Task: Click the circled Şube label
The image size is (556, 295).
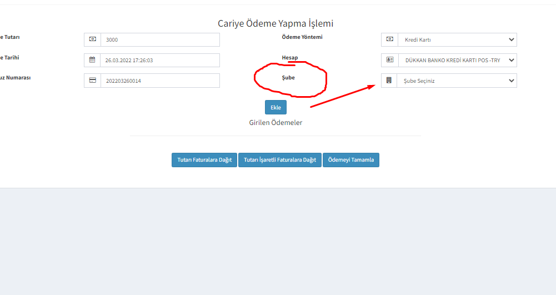Action: 288,78
